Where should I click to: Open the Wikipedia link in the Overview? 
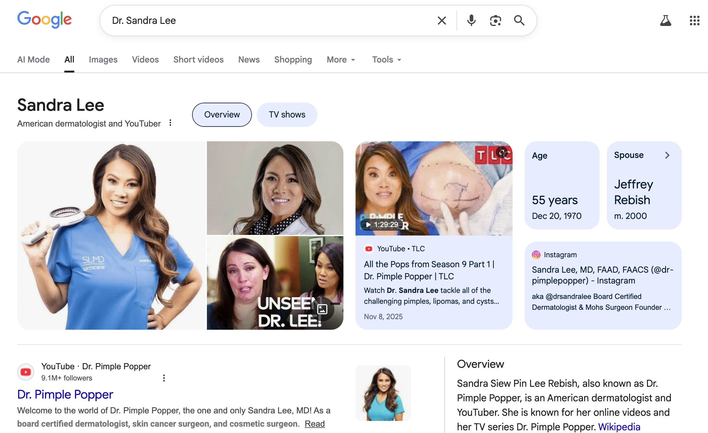[x=619, y=427]
